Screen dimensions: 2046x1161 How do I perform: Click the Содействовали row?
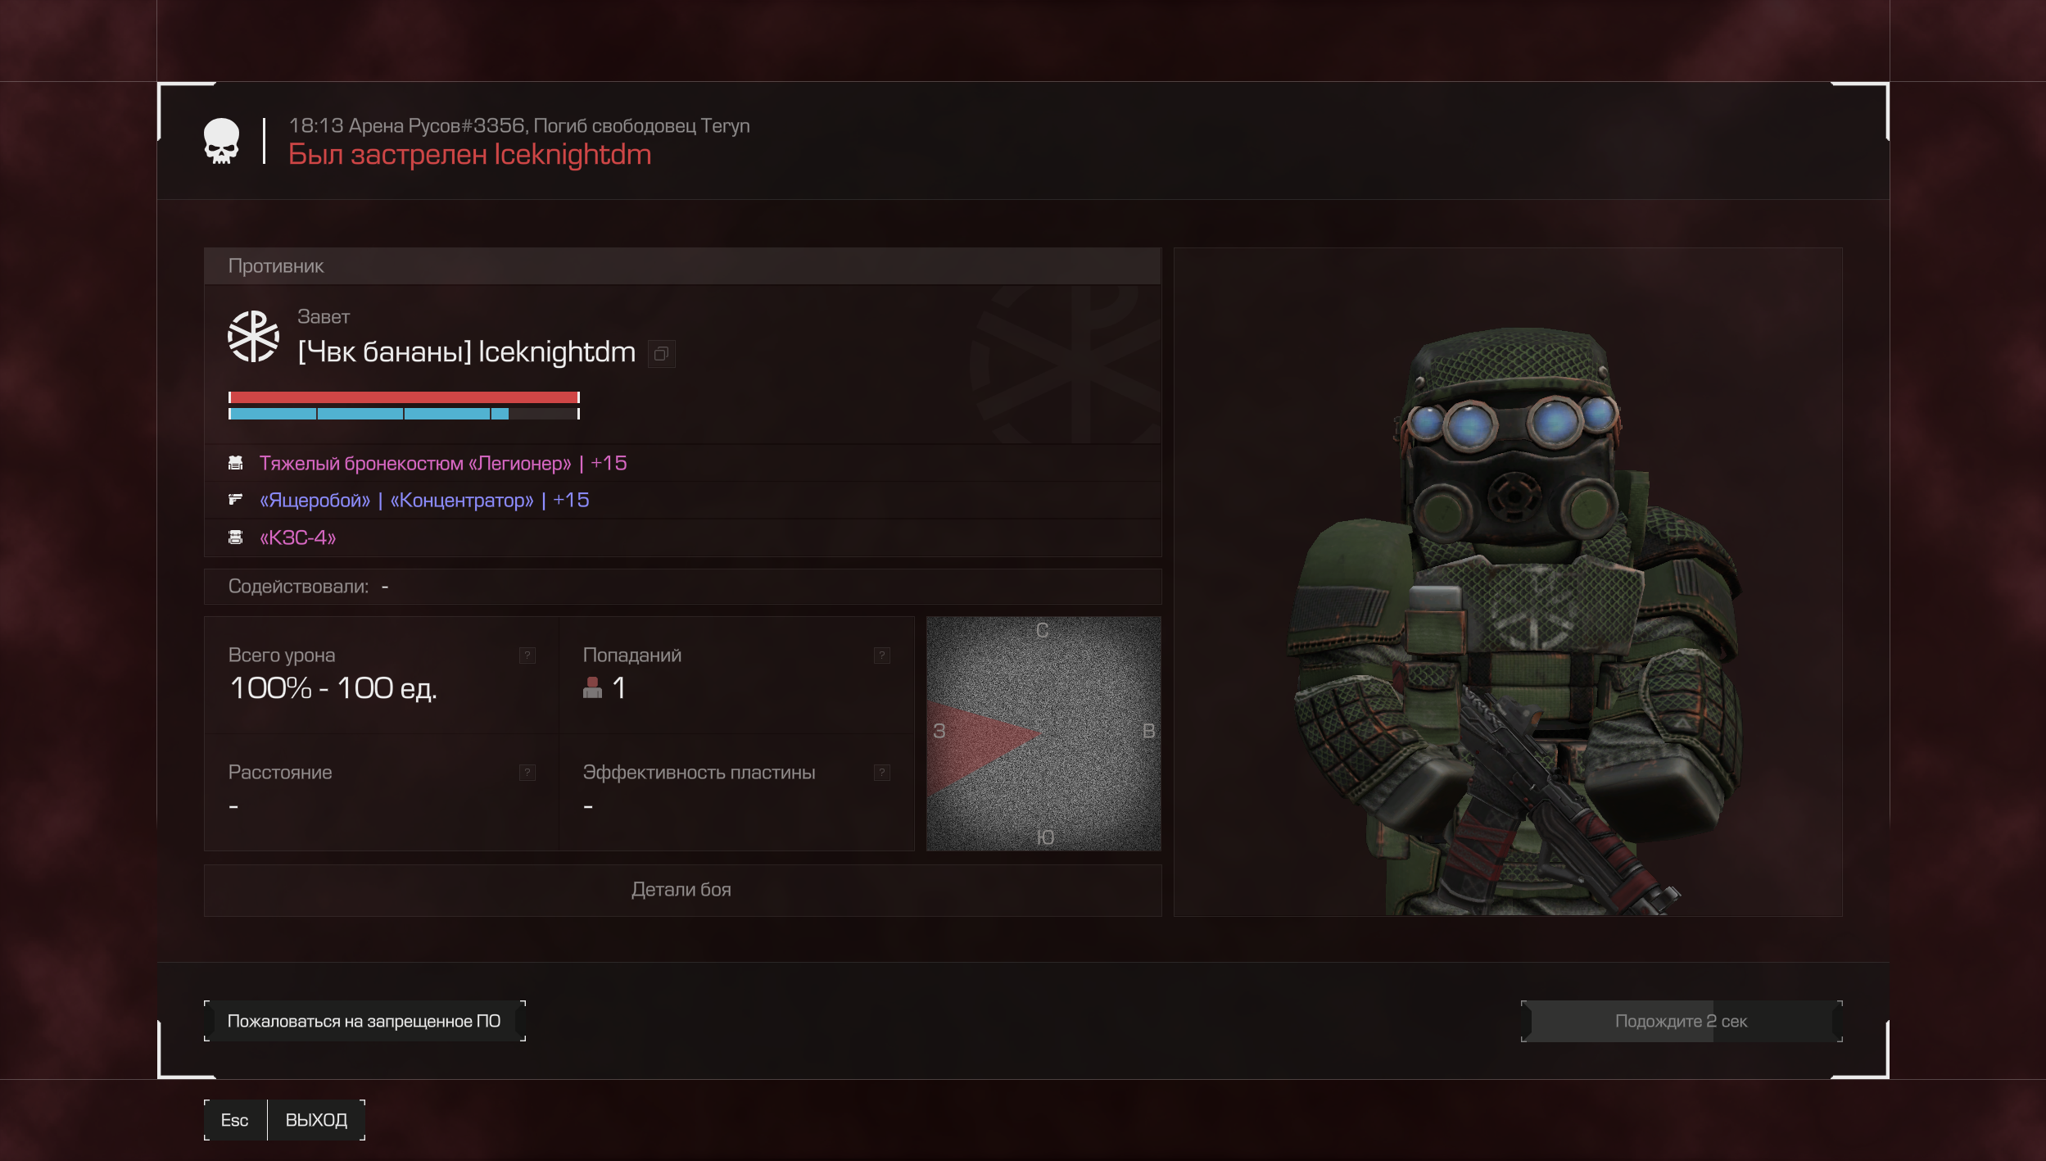[x=682, y=587]
